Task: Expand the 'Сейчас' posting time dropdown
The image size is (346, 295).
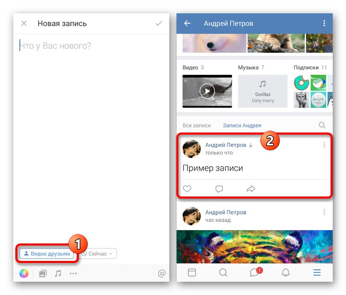Action: pyautogui.click(x=98, y=254)
